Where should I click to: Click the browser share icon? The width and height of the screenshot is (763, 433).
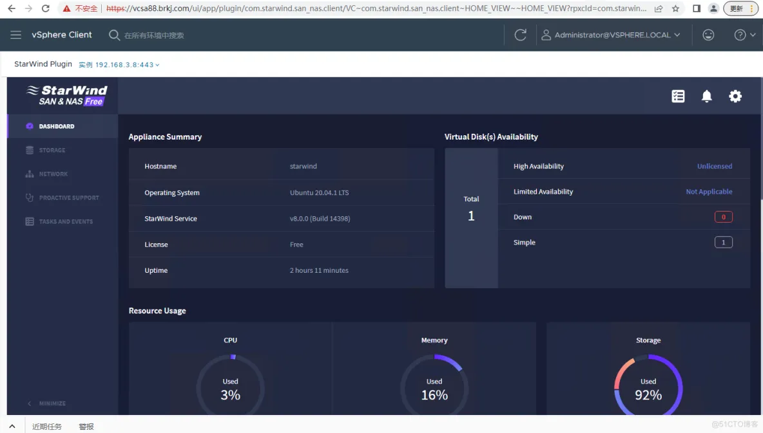pyautogui.click(x=659, y=8)
